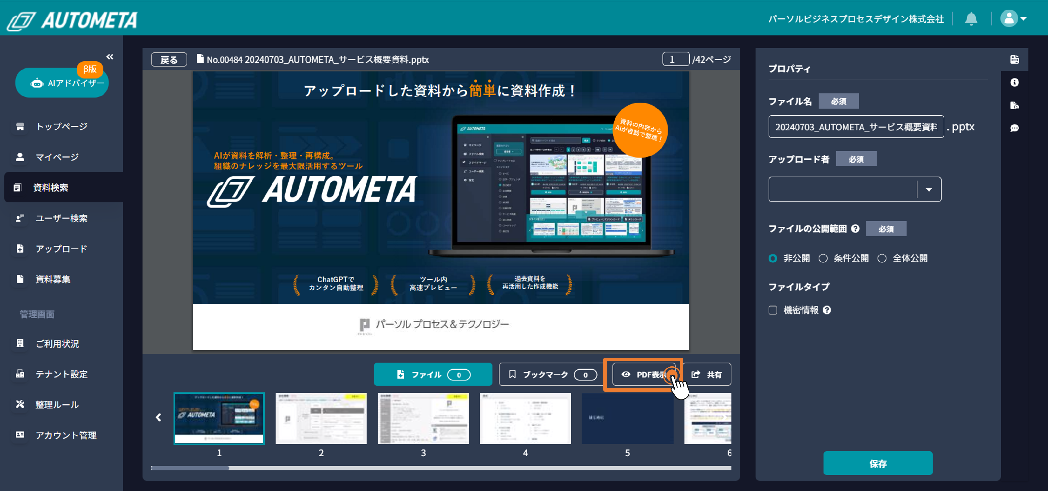Screen dimensions: 1048x491
Task: Open the AIアドバイザー assistant
Action: (x=62, y=83)
